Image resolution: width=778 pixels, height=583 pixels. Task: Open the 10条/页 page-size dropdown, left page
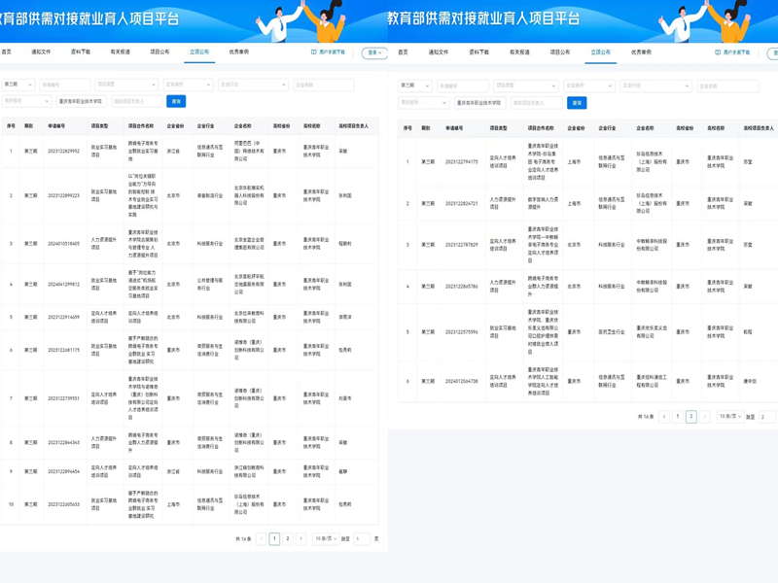click(x=326, y=539)
